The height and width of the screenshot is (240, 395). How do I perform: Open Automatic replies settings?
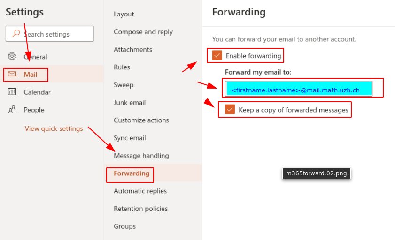point(140,191)
